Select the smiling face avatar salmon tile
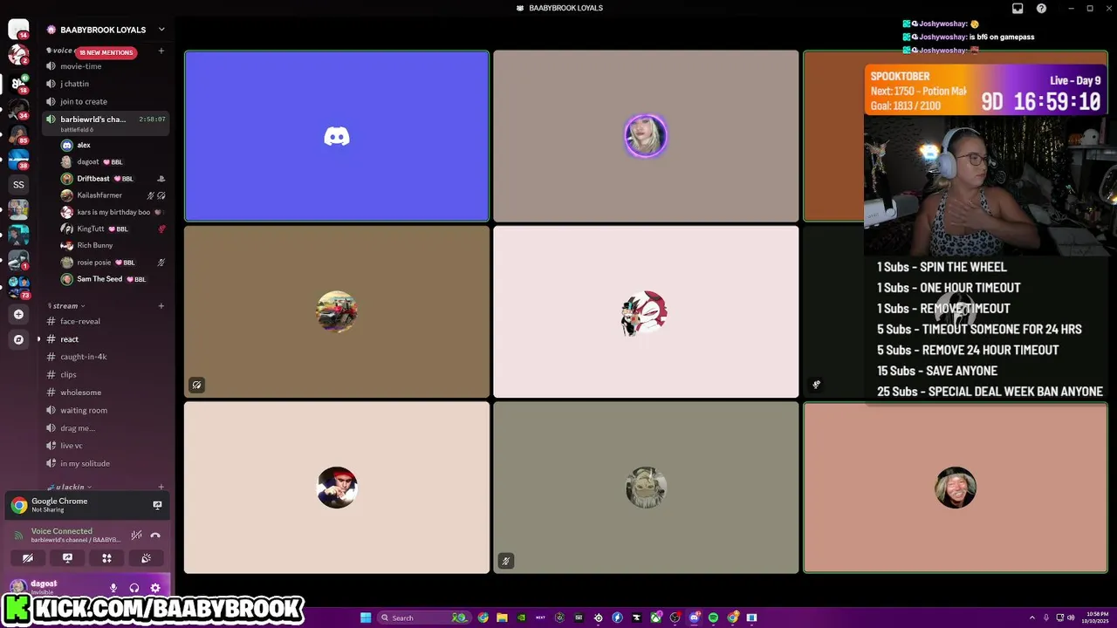Screen dimensions: 1117x628 [956, 488]
